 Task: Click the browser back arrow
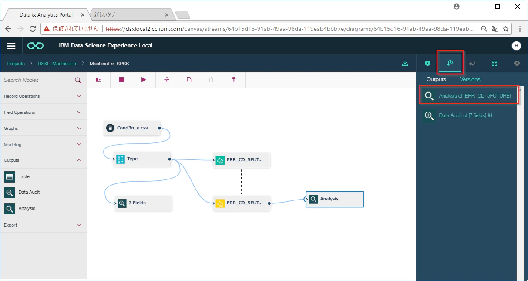click(8, 29)
